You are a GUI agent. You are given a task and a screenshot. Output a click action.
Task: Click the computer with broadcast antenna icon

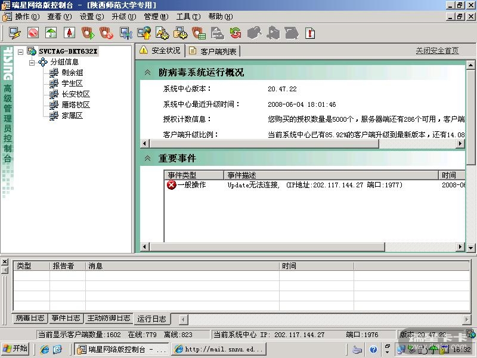pos(126,33)
